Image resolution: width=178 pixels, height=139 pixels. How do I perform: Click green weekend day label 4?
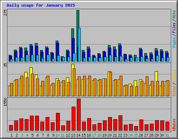point(27,135)
